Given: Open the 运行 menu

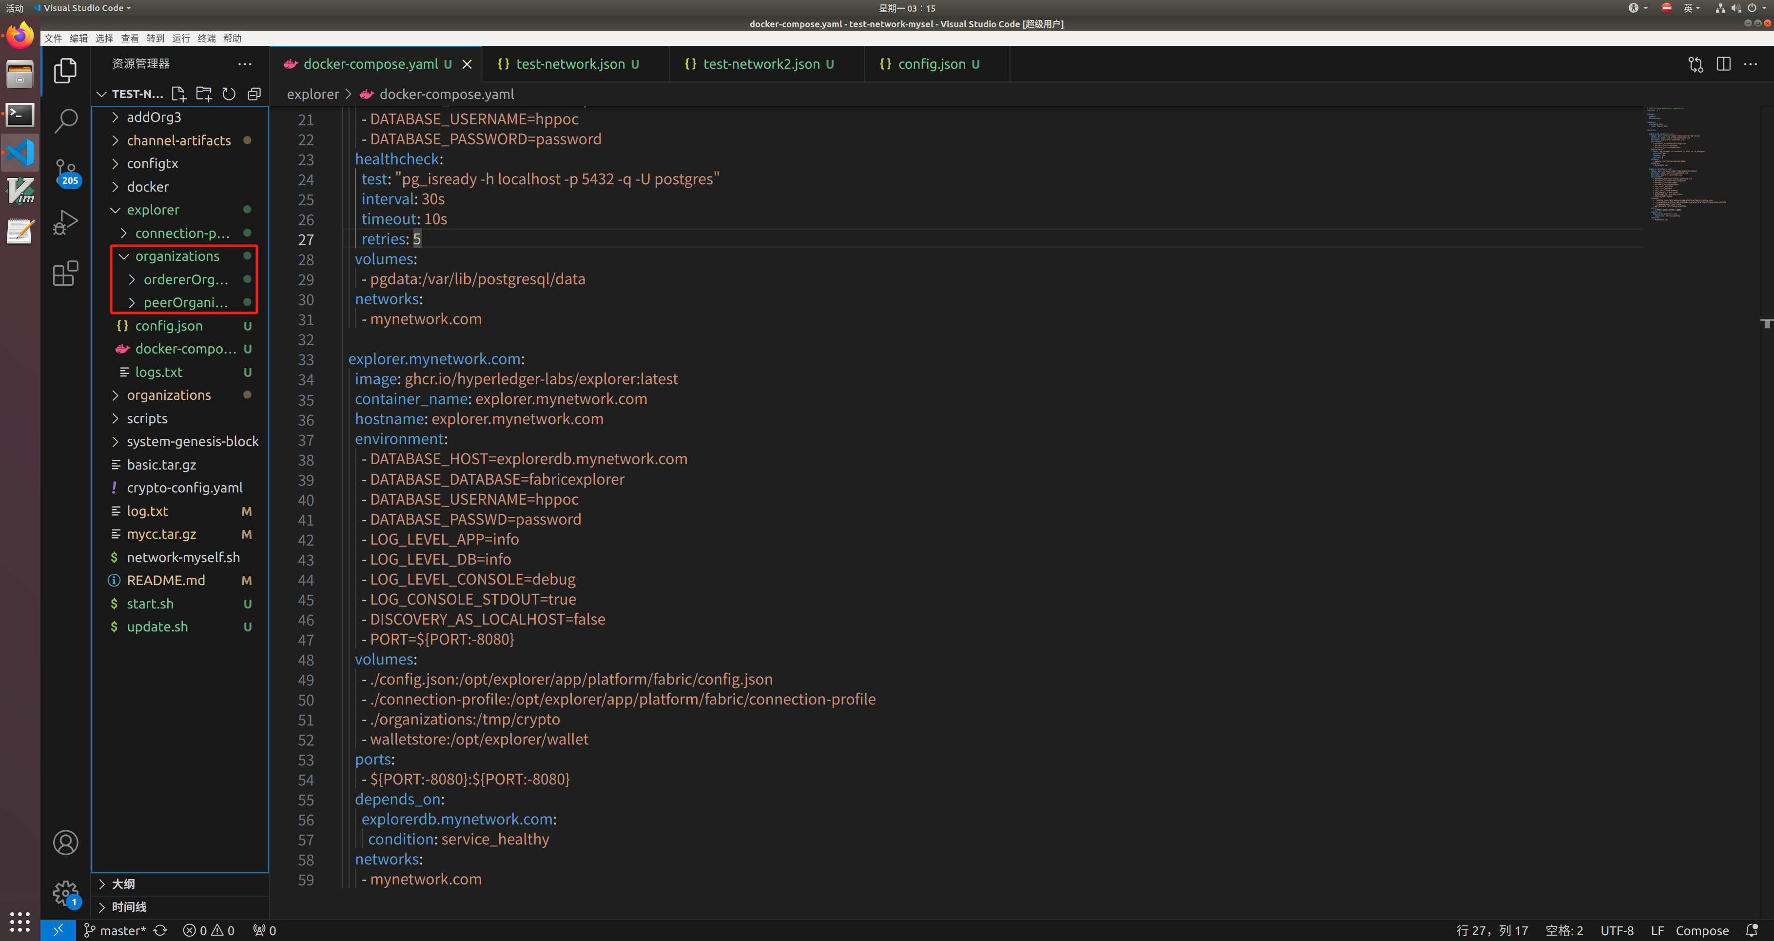Looking at the screenshot, I should (181, 38).
